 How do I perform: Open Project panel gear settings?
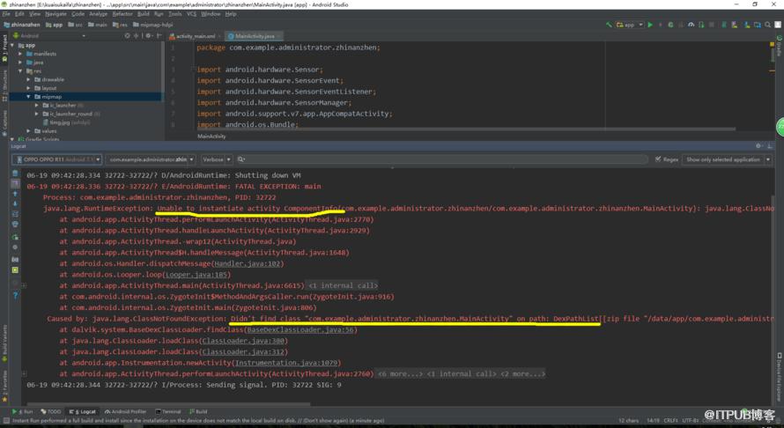pyautogui.click(x=149, y=35)
